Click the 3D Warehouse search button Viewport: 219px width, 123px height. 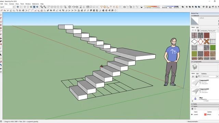pyautogui.click(x=217, y=77)
